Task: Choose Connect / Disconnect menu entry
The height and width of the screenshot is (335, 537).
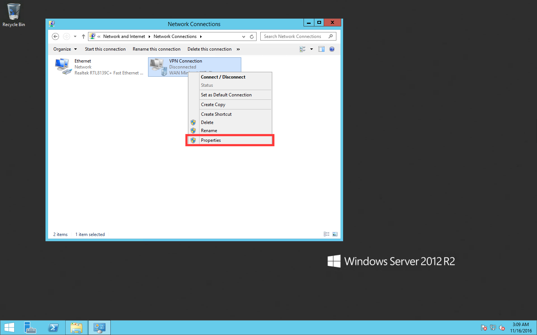Action: coord(230,77)
